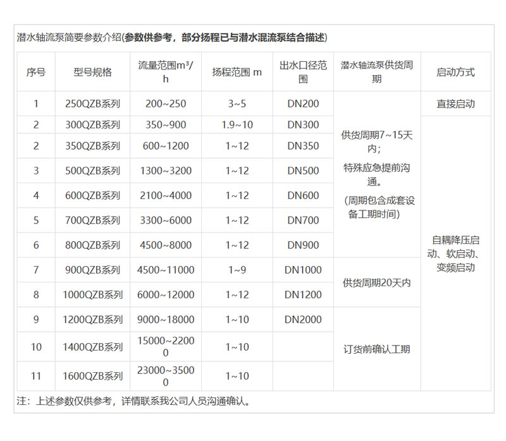Image resolution: width=506 pixels, height=441 pixels.
Task: Select the 扬程范围 m header cell
Action: pyautogui.click(x=237, y=72)
